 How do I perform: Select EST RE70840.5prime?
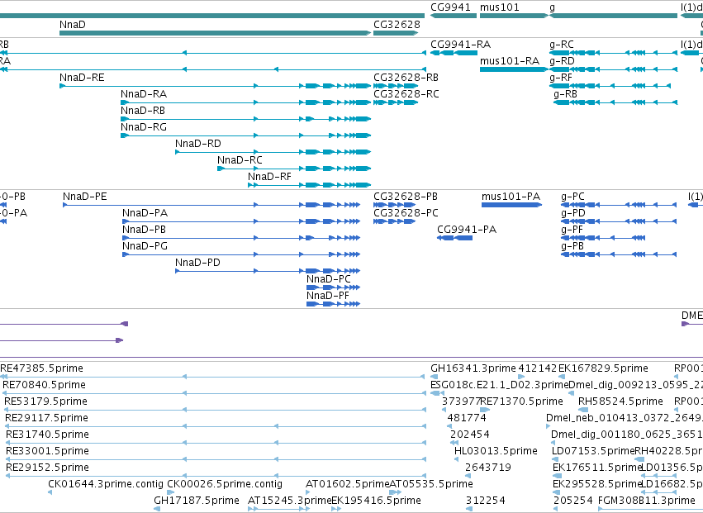[x=214, y=393]
